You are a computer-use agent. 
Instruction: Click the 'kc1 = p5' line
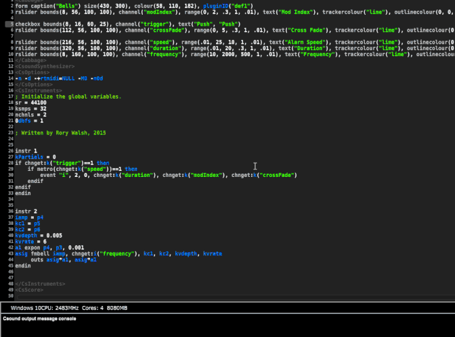click(28, 224)
